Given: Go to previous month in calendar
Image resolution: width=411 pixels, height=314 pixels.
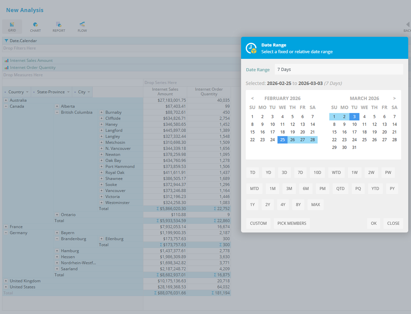Looking at the screenshot, I should 253,98.
